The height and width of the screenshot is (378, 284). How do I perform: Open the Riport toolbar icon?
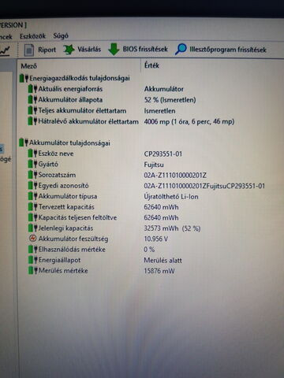[x=29, y=50]
